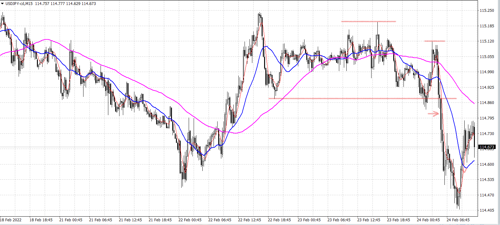Image resolution: width=500 pixels, height=225 pixels.
Task: Click the 18 Feb 18:45 time label
Action: pos(41,220)
